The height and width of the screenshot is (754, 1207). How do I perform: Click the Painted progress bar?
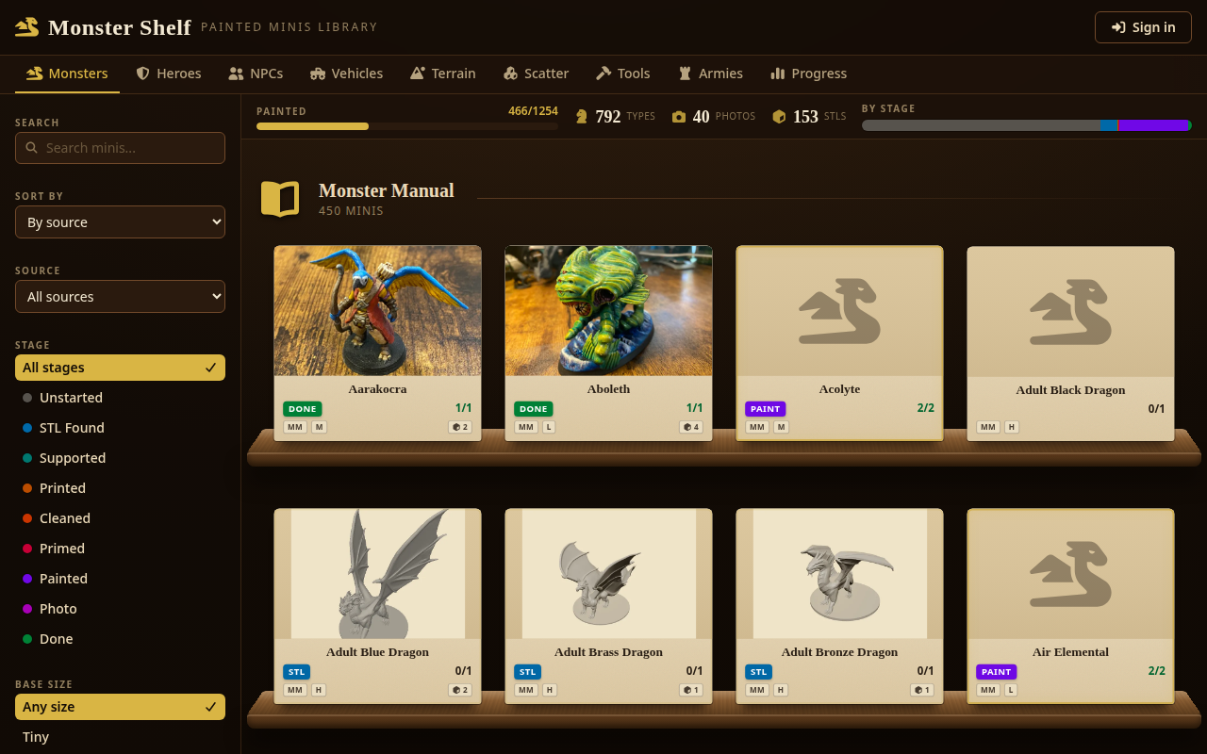click(x=407, y=126)
